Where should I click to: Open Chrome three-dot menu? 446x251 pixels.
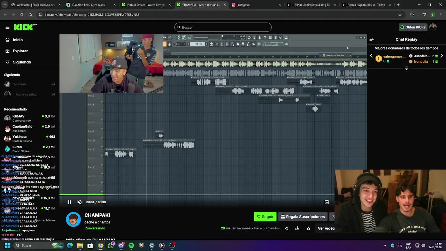point(441,15)
